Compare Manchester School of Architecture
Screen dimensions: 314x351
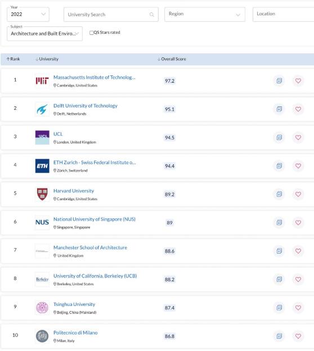tap(279, 251)
